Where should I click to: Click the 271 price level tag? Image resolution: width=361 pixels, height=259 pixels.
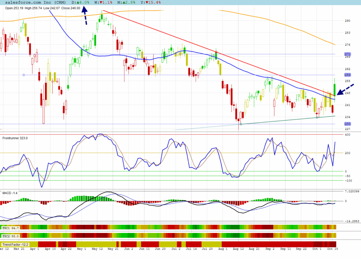347,54
